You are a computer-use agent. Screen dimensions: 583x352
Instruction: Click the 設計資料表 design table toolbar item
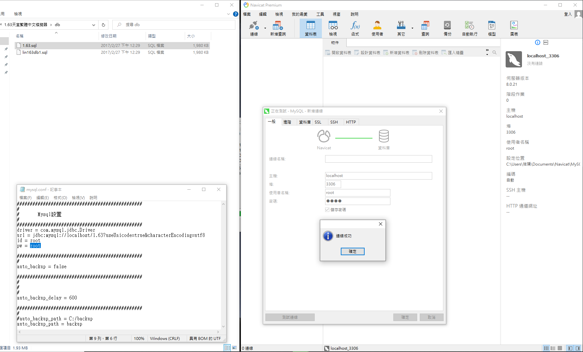[x=367, y=52]
